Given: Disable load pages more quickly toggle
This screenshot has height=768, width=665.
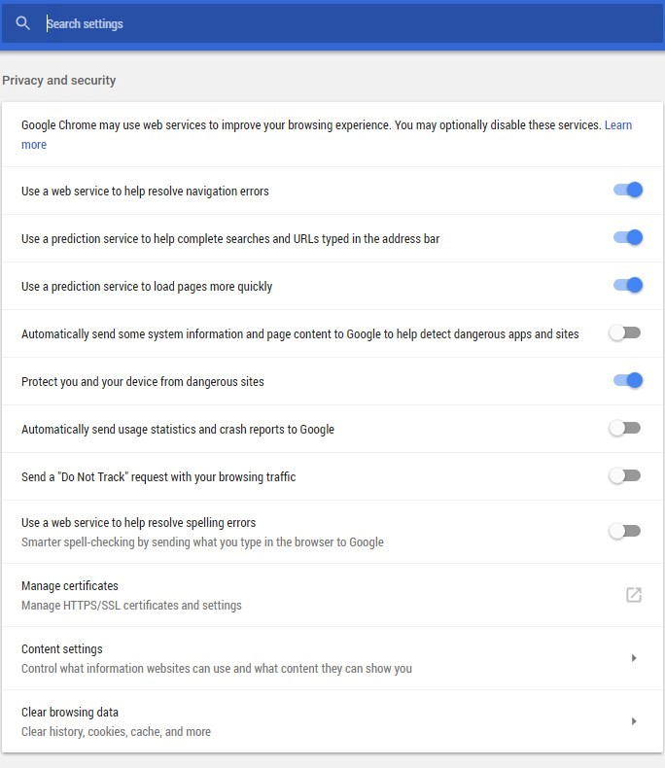Looking at the screenshot, I should click(628, 285).
